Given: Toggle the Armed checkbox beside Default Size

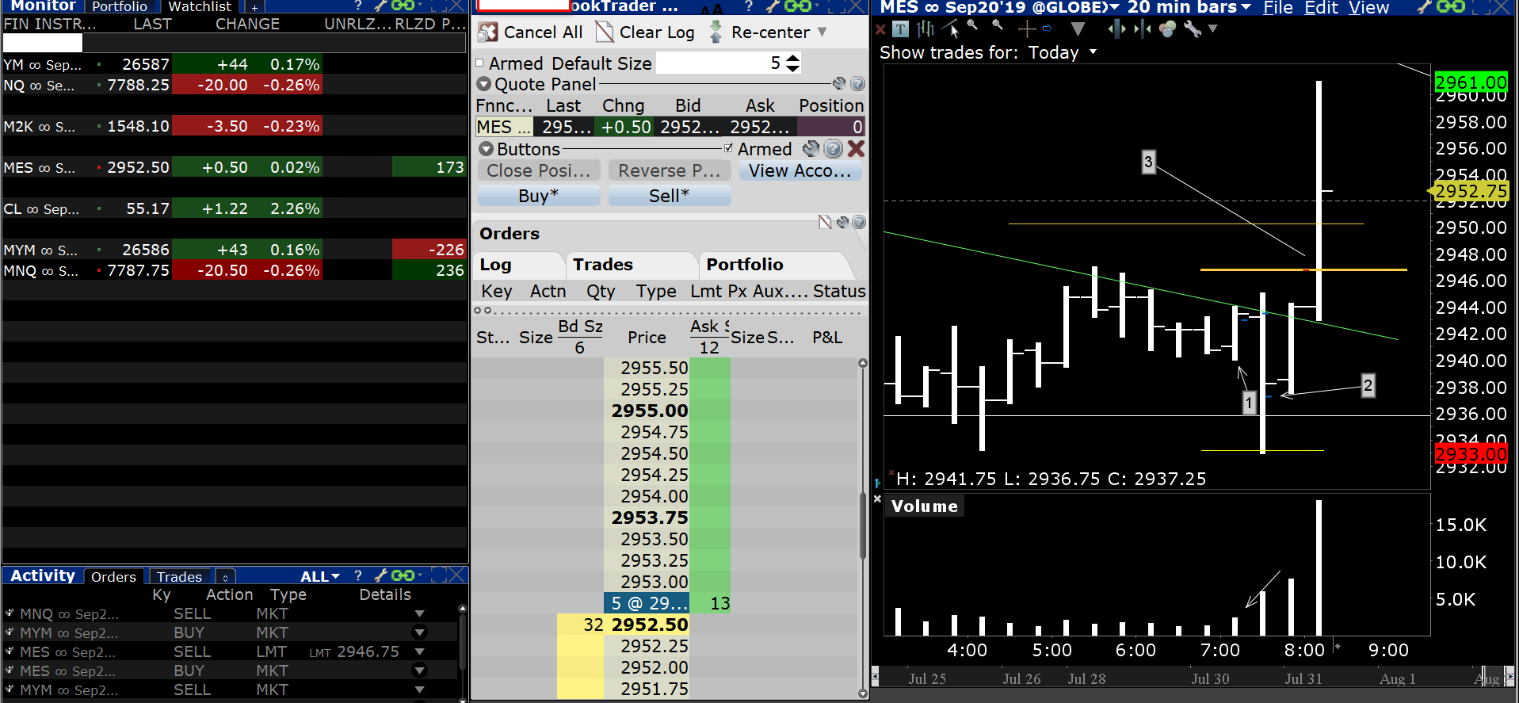Looking at the screenshot, I should point(479,63).
